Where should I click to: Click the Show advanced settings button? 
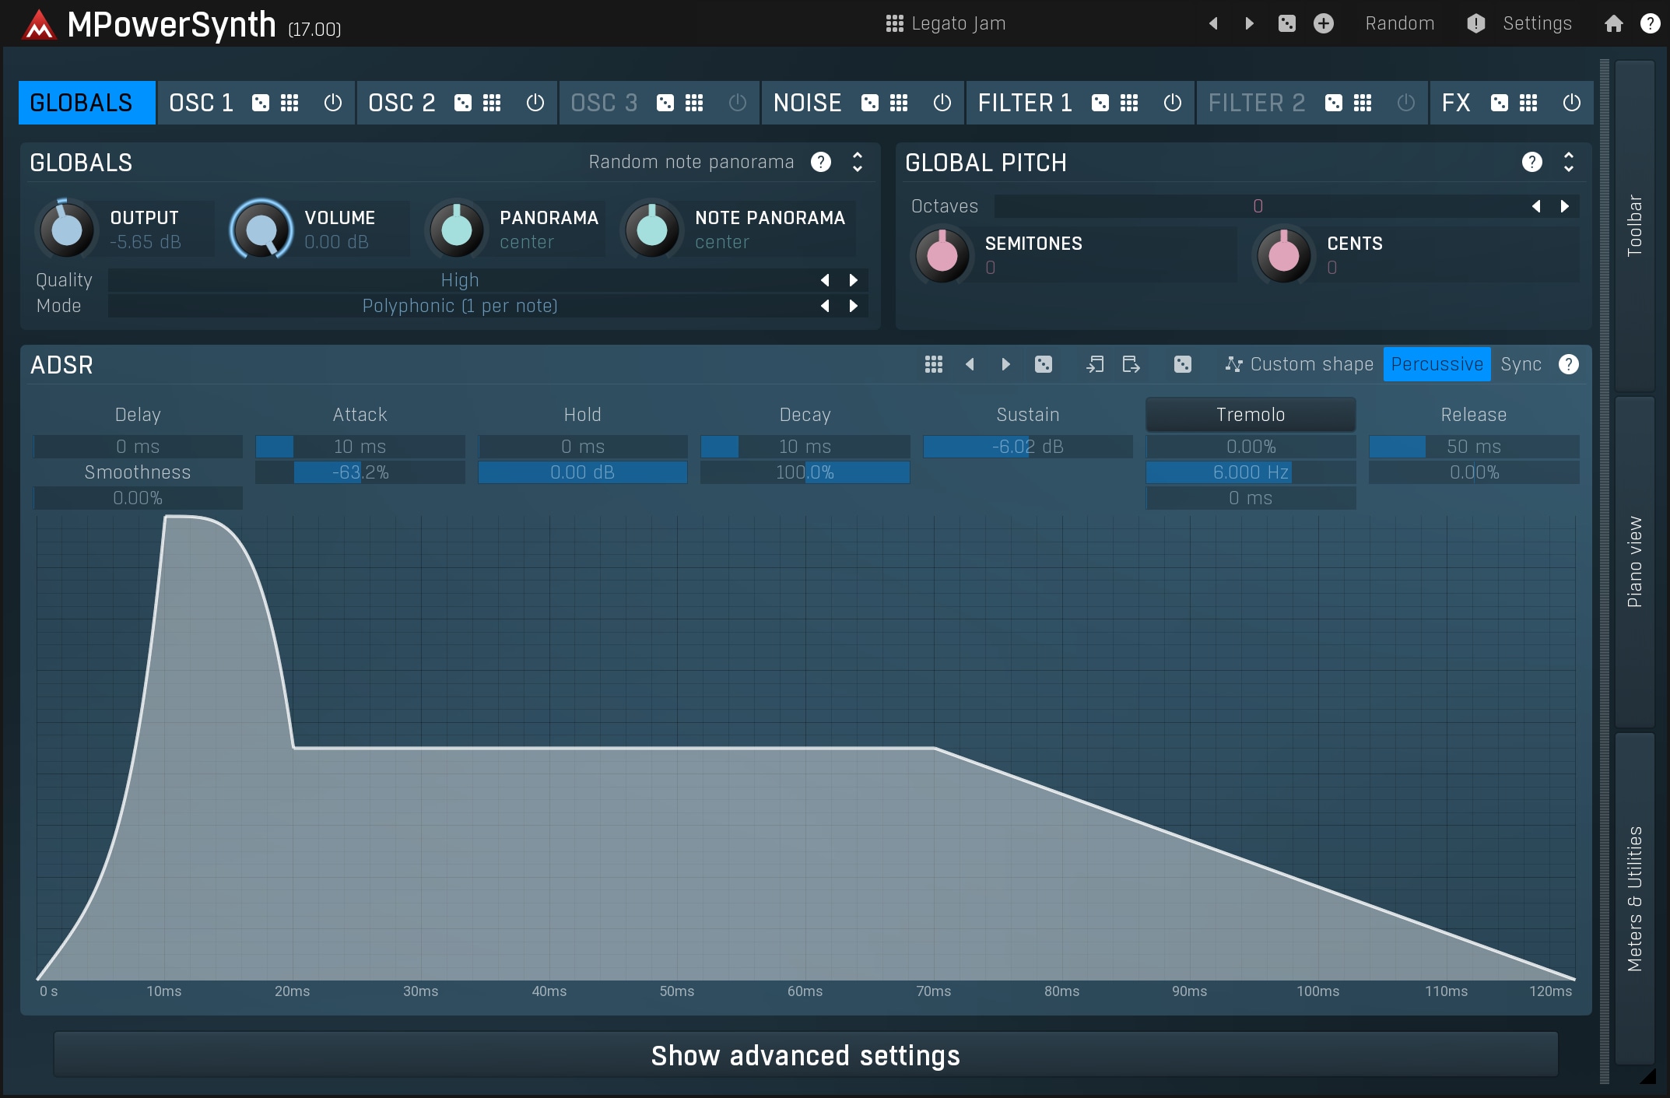[805, 1055]
